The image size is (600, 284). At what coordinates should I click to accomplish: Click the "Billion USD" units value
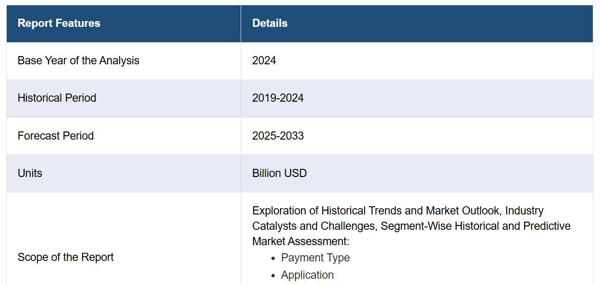(x=279, y=173)
